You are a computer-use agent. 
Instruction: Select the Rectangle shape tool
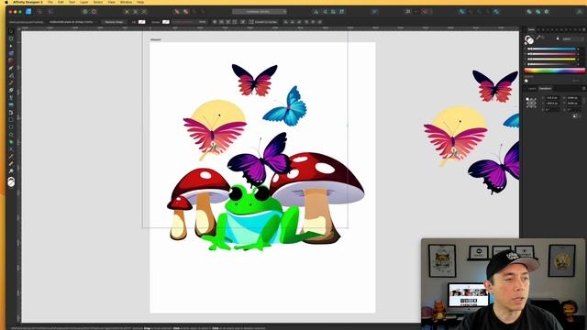tap(11, 120)
